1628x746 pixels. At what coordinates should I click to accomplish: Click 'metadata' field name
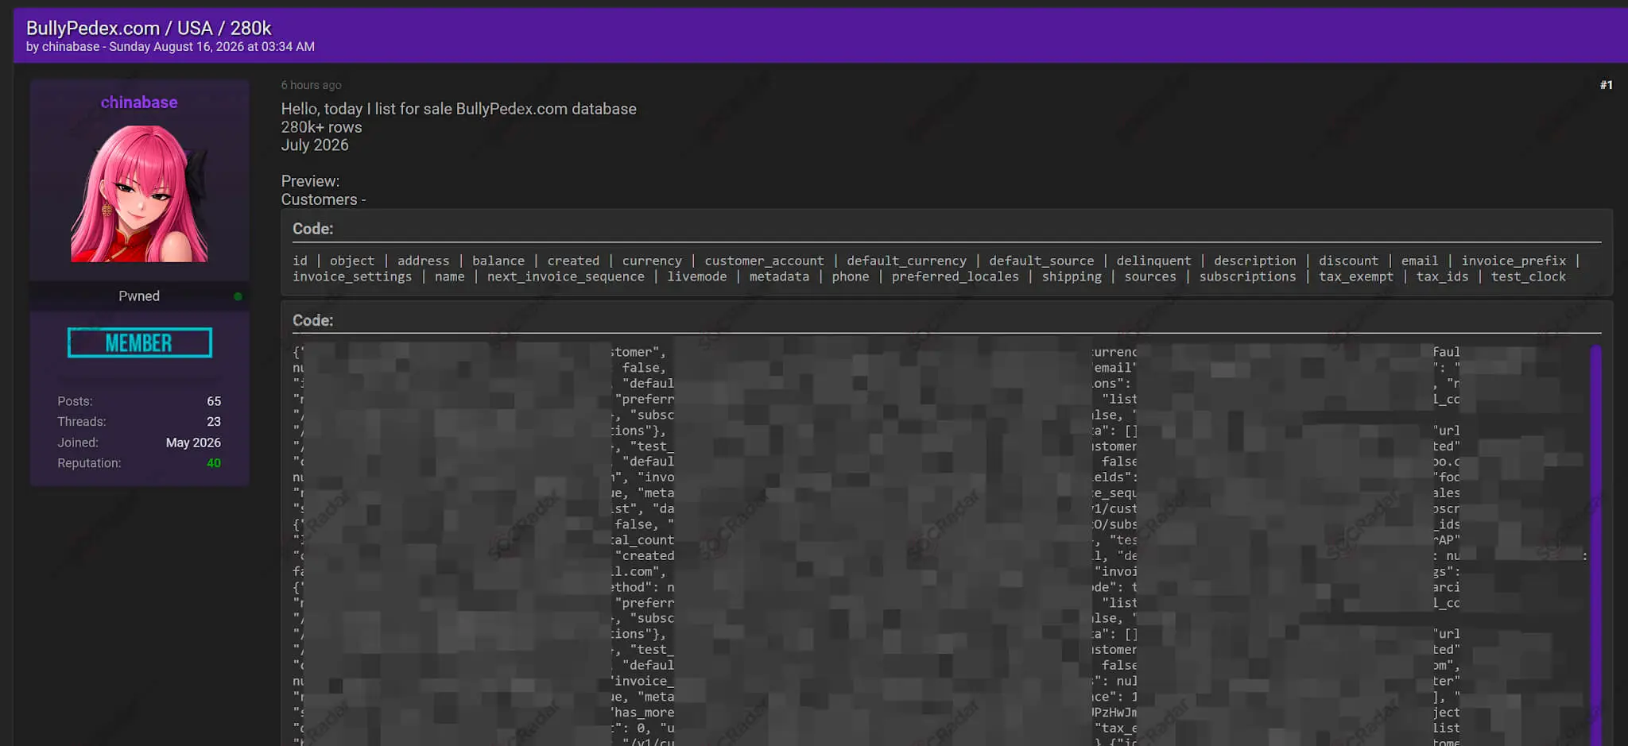[x=779, y=276]
